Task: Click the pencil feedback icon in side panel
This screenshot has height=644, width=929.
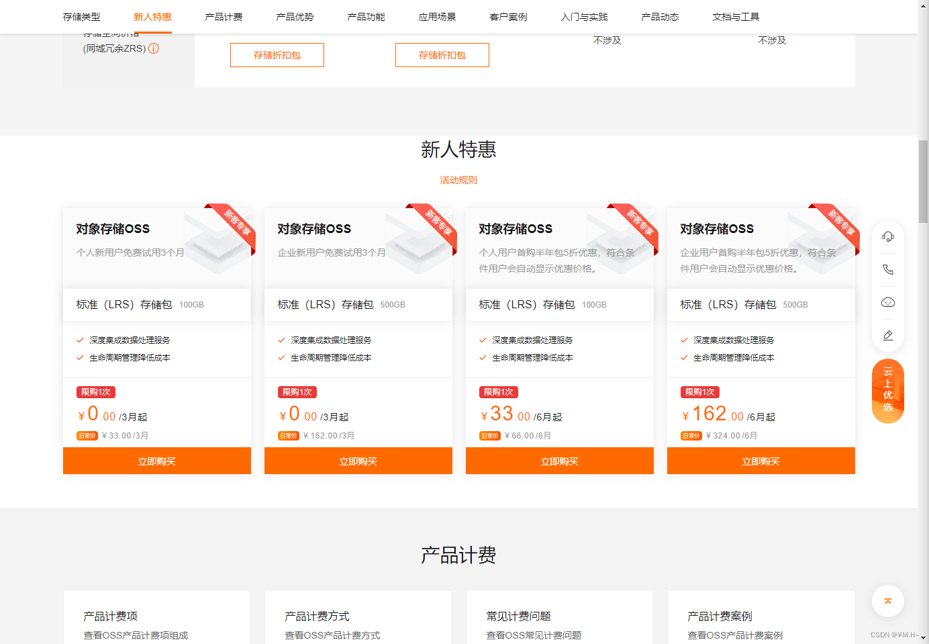Action: pos(887,335)
